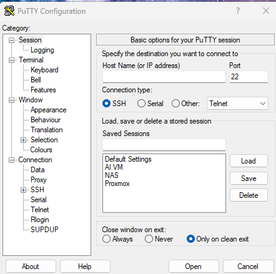The height and width of the screenshot is (274, 276).
Task: Click the Saved Sessions name field
Action: pyautogui.click(x=164, y=145)
